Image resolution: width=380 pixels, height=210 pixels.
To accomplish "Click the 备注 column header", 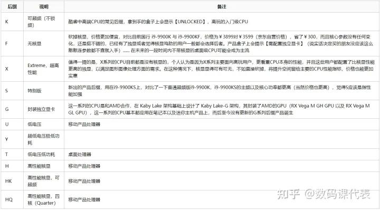I will (222, 7).
